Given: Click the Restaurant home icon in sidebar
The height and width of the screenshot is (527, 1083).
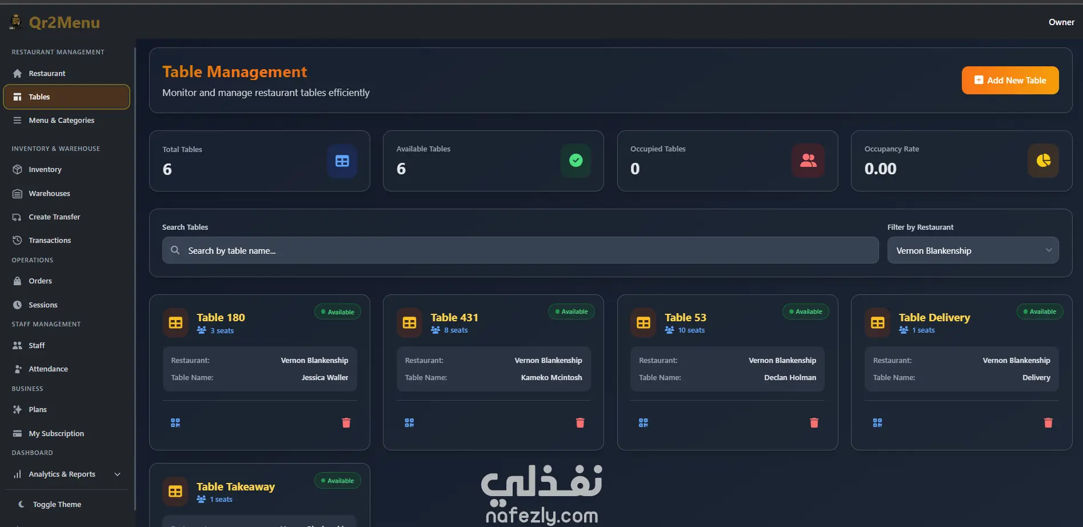Looking at the screenshot, I should [17, 74].
